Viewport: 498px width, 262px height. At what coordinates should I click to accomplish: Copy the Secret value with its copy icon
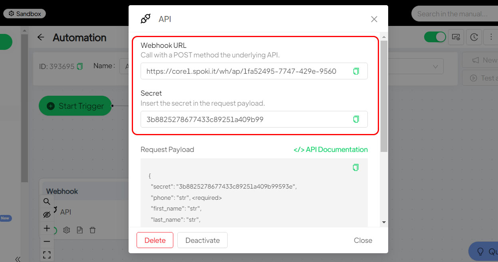click(356, 119)
